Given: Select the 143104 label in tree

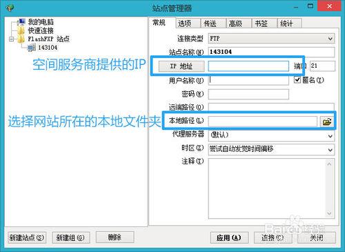Looking at the screenshot, I should point(48,48).
